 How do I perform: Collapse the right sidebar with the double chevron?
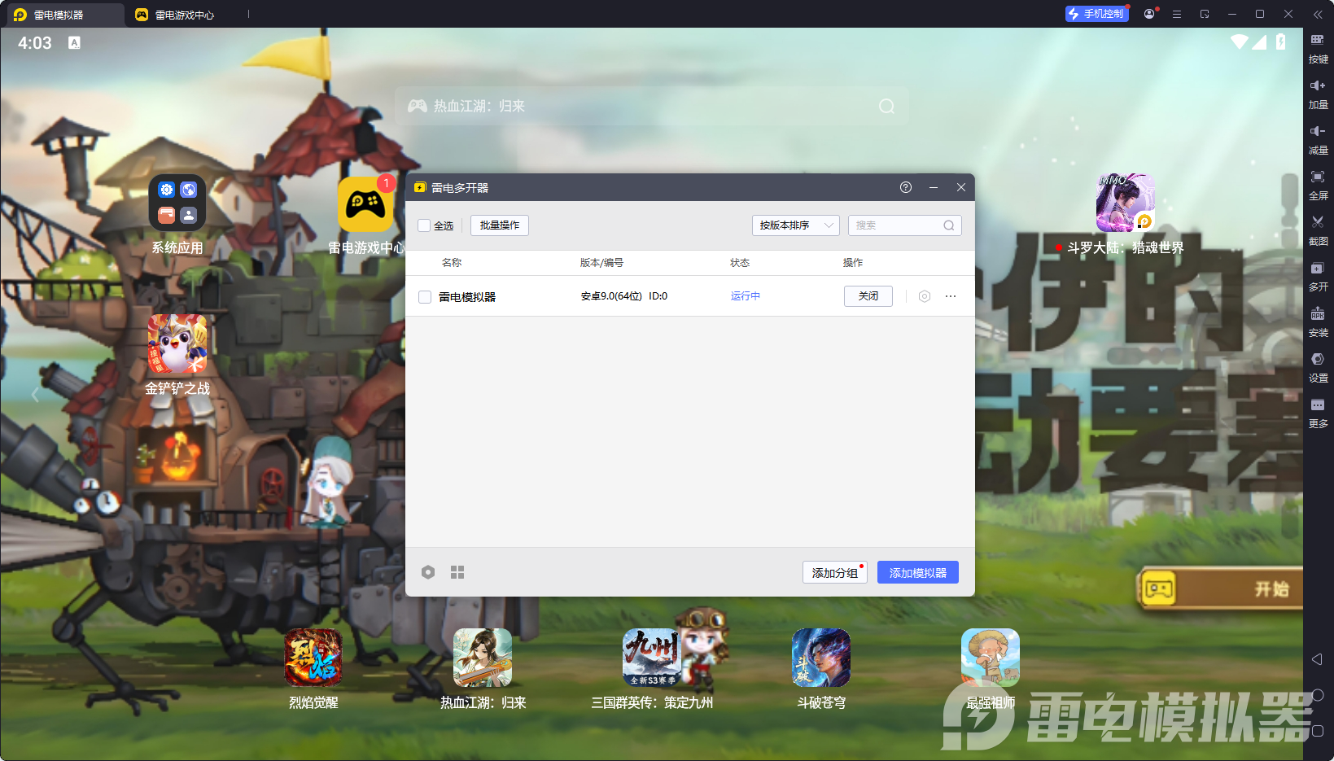pos(1318,14)
